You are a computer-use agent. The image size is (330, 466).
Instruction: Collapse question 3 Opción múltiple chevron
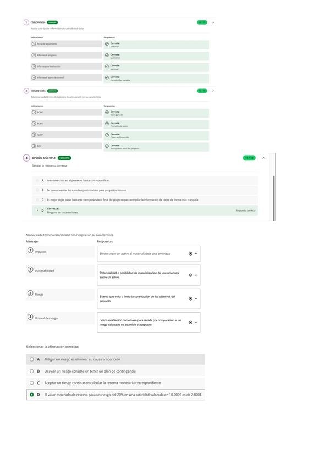tap(263, 158)
